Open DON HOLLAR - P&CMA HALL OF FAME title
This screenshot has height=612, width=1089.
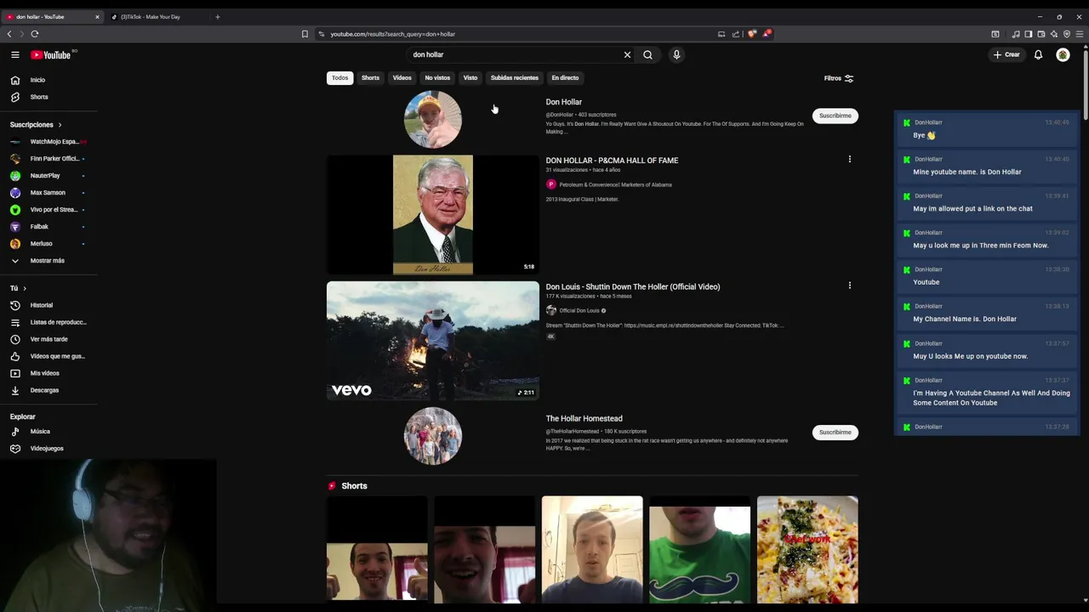(x=612, y=161)
